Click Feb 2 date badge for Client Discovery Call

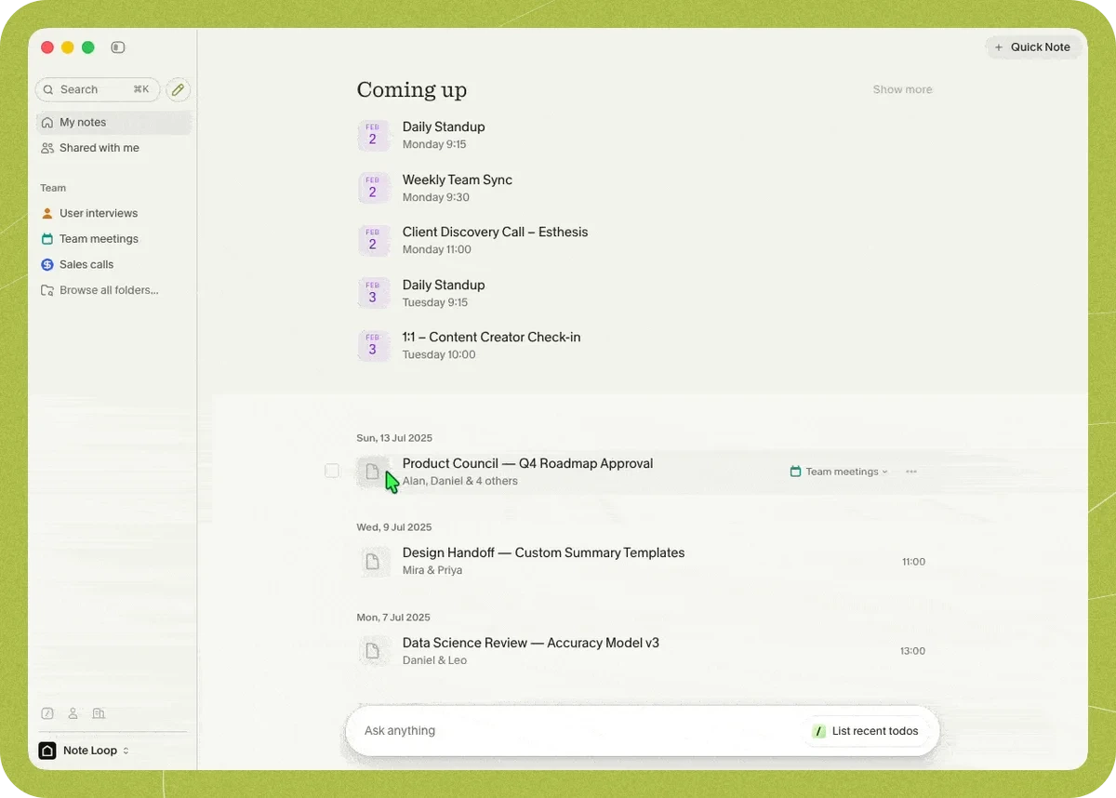[x=373, y=240]
